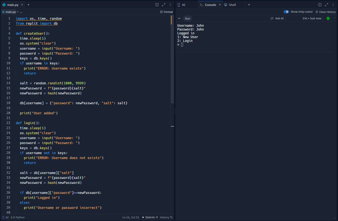338x221 pixels.
Task: Open the console pane's three-dot menu
Action: [333, 5]
